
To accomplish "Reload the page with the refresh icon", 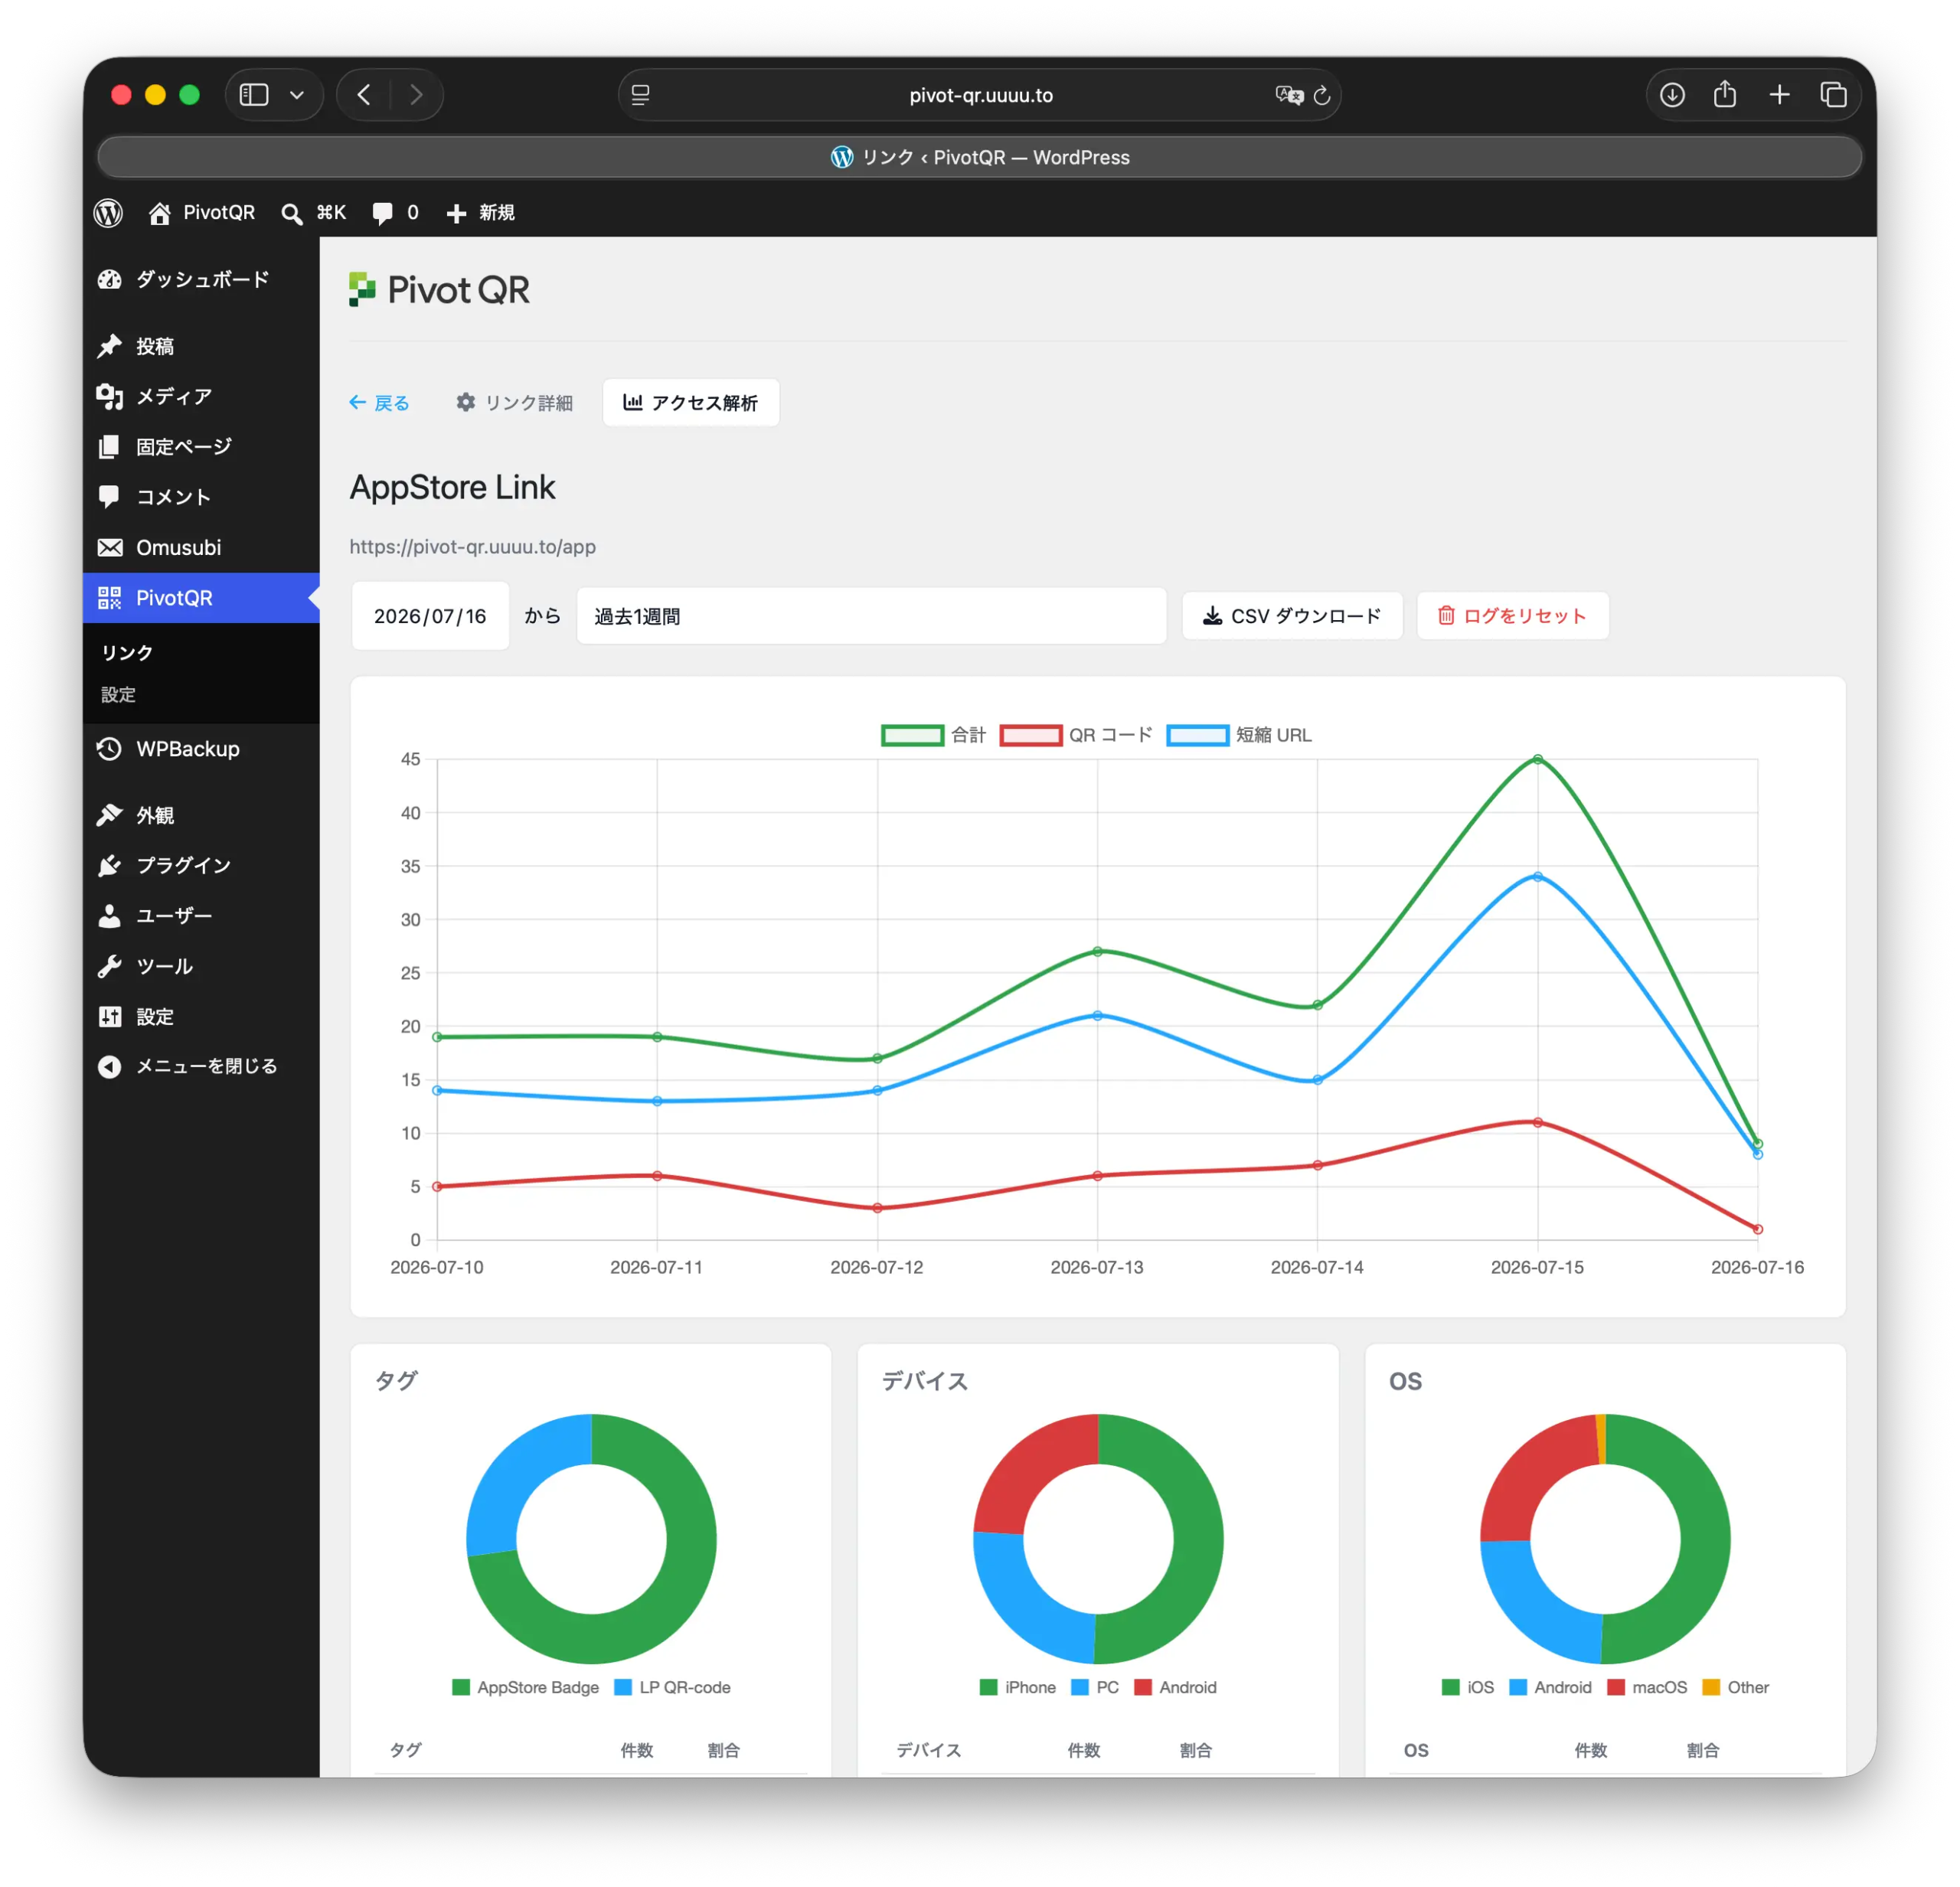I will pyautogui.click(x=1322, y=95).
